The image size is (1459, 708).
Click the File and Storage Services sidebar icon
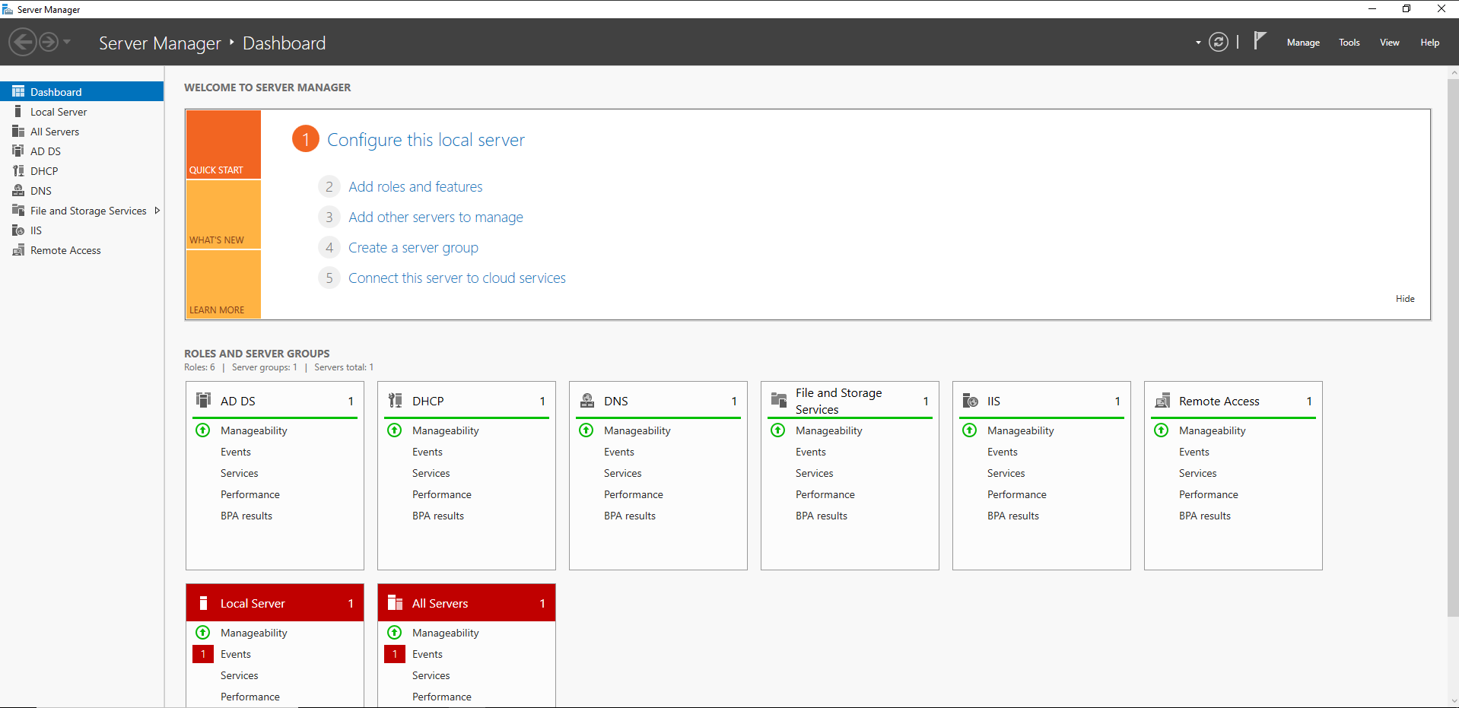pyautogui.click(x=18, y=210)
